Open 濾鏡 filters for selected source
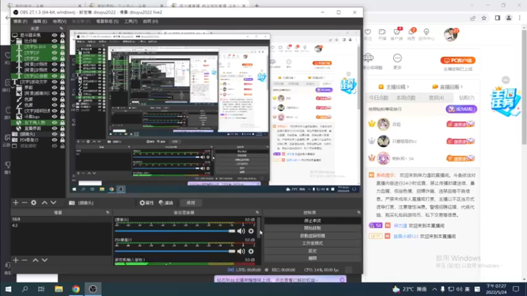 pos(166,203)
